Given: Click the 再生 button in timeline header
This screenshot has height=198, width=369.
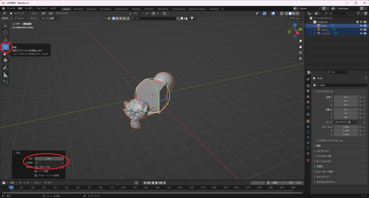Looking at the screenshot, I should pyautogui.click(x=13, y=183).
